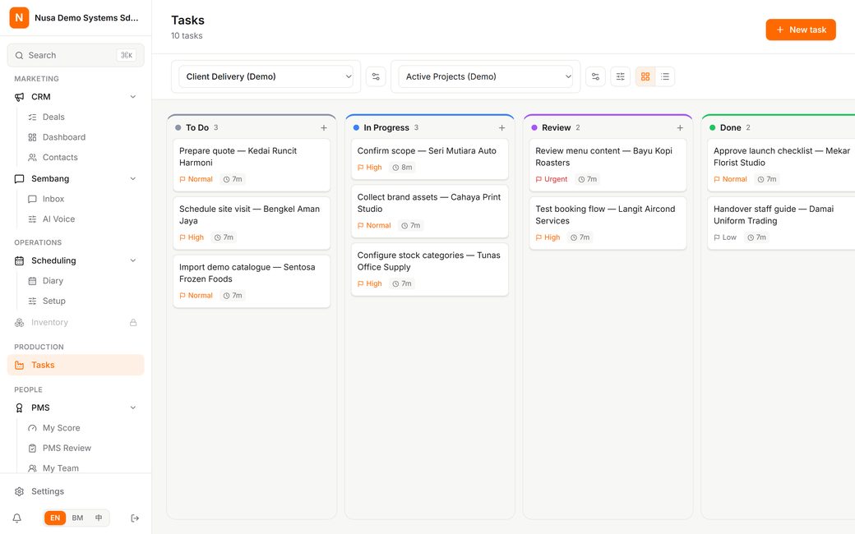The width and height of the screenshot is (855, 534).
Task: Open card Collect brand assets — Cahaya Print Studio
Action: [430, 211]
